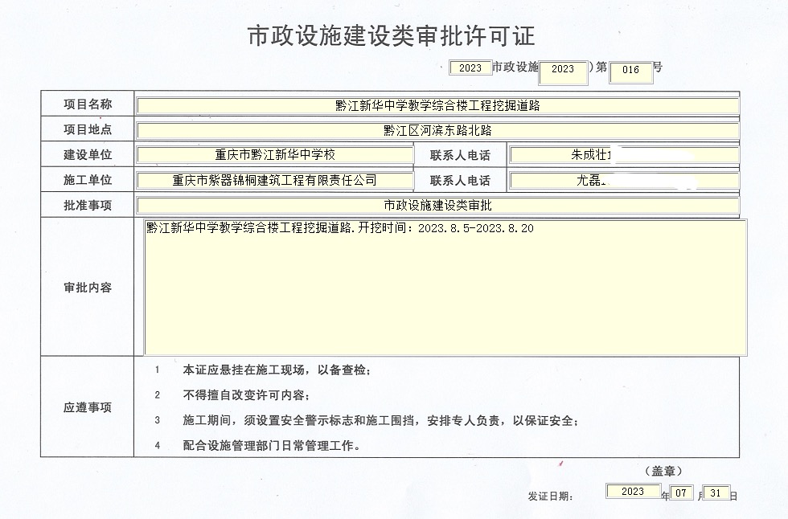Focus the 批准事项 field 市政设施建设类审批
Viewport: 788px width, 519px height.
(x=437, y=205)
